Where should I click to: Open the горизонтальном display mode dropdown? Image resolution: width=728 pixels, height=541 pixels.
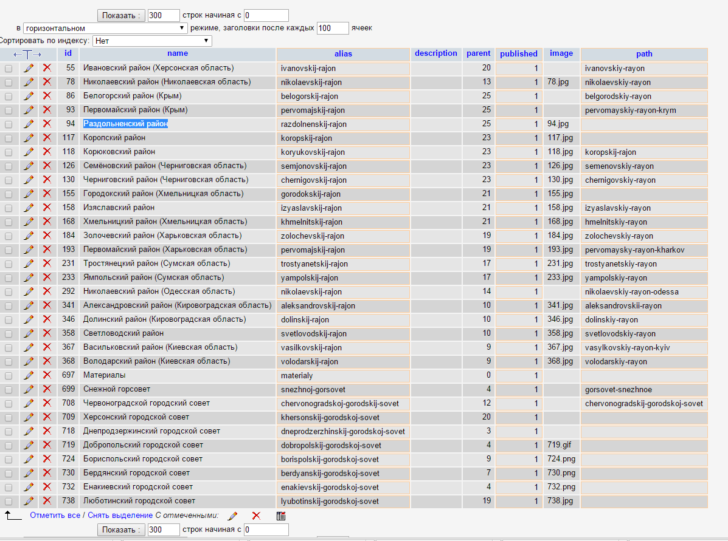pos(105,28)
